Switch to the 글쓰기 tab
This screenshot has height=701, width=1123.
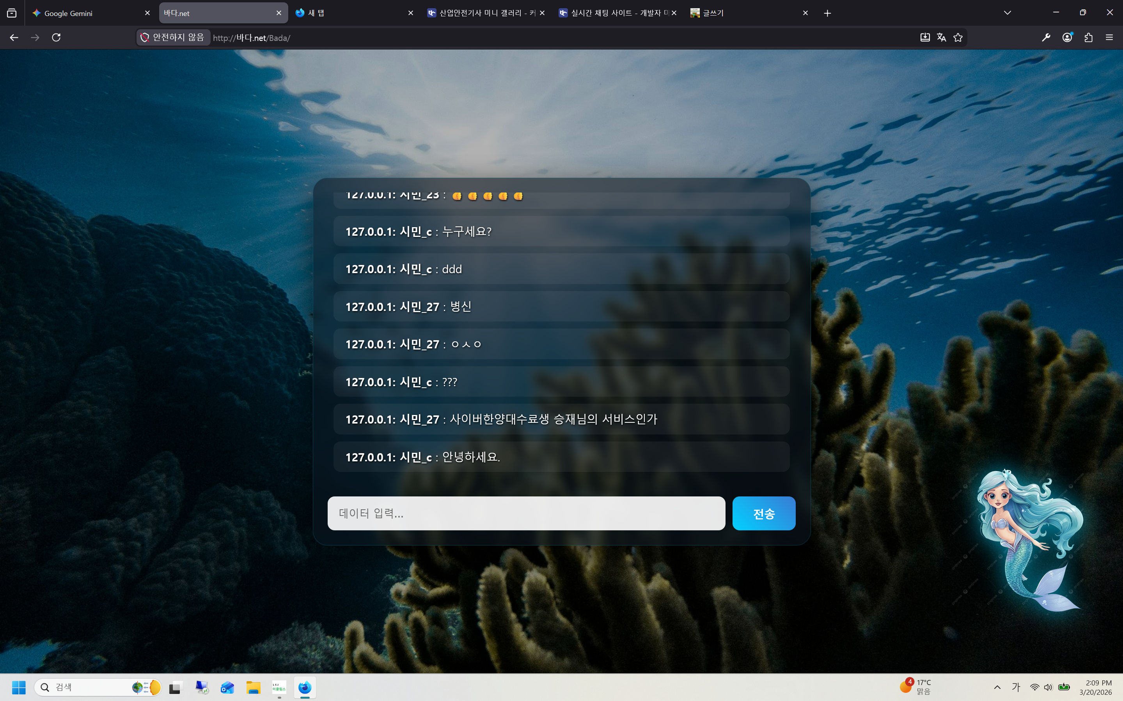[x=742, y=13]
